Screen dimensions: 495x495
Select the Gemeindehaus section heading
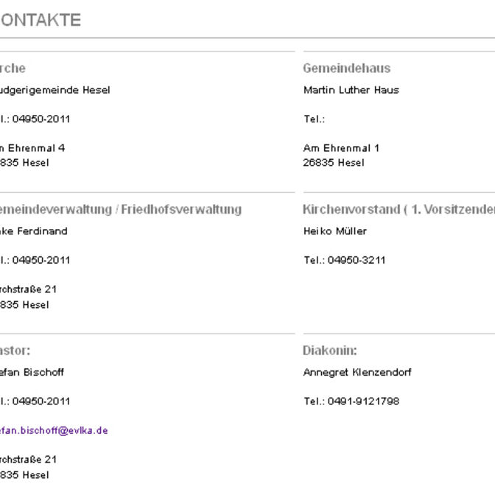tap(346, 69)
